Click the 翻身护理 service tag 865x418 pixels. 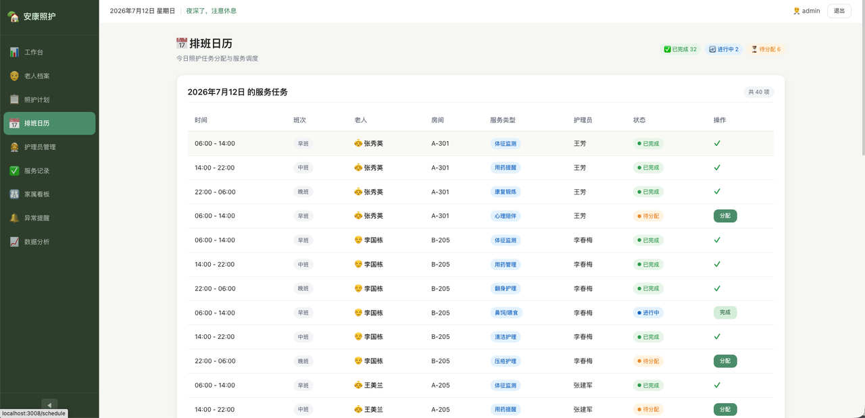[505, 288]
